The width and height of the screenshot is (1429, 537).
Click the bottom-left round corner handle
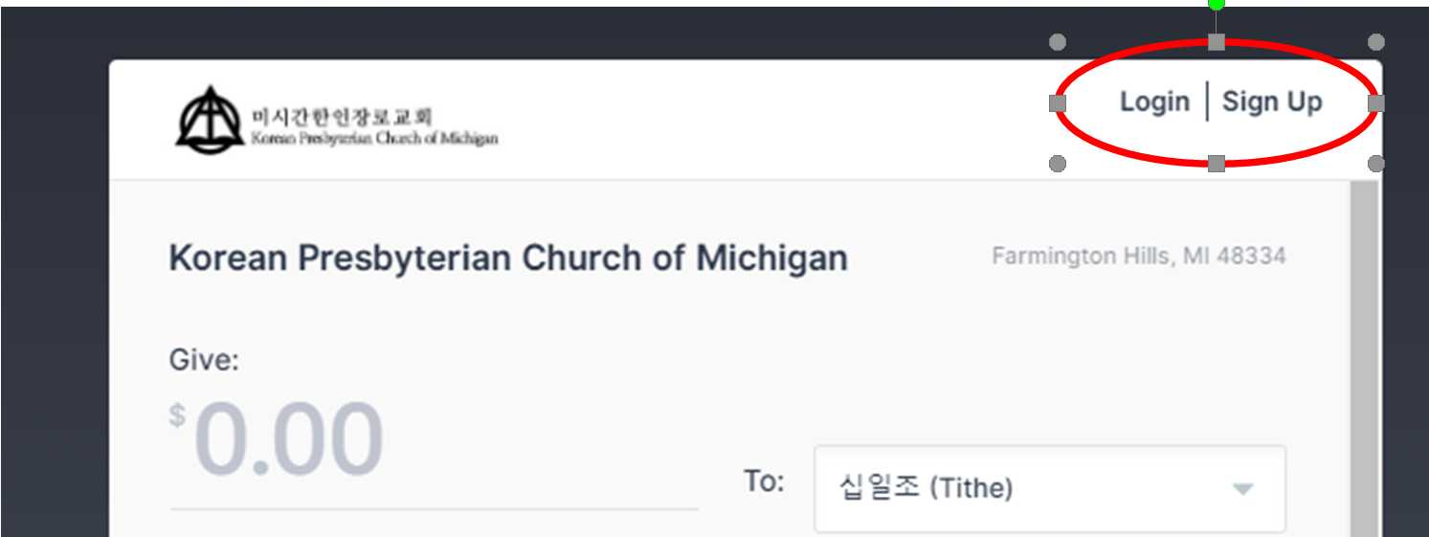click(1058, 164)
